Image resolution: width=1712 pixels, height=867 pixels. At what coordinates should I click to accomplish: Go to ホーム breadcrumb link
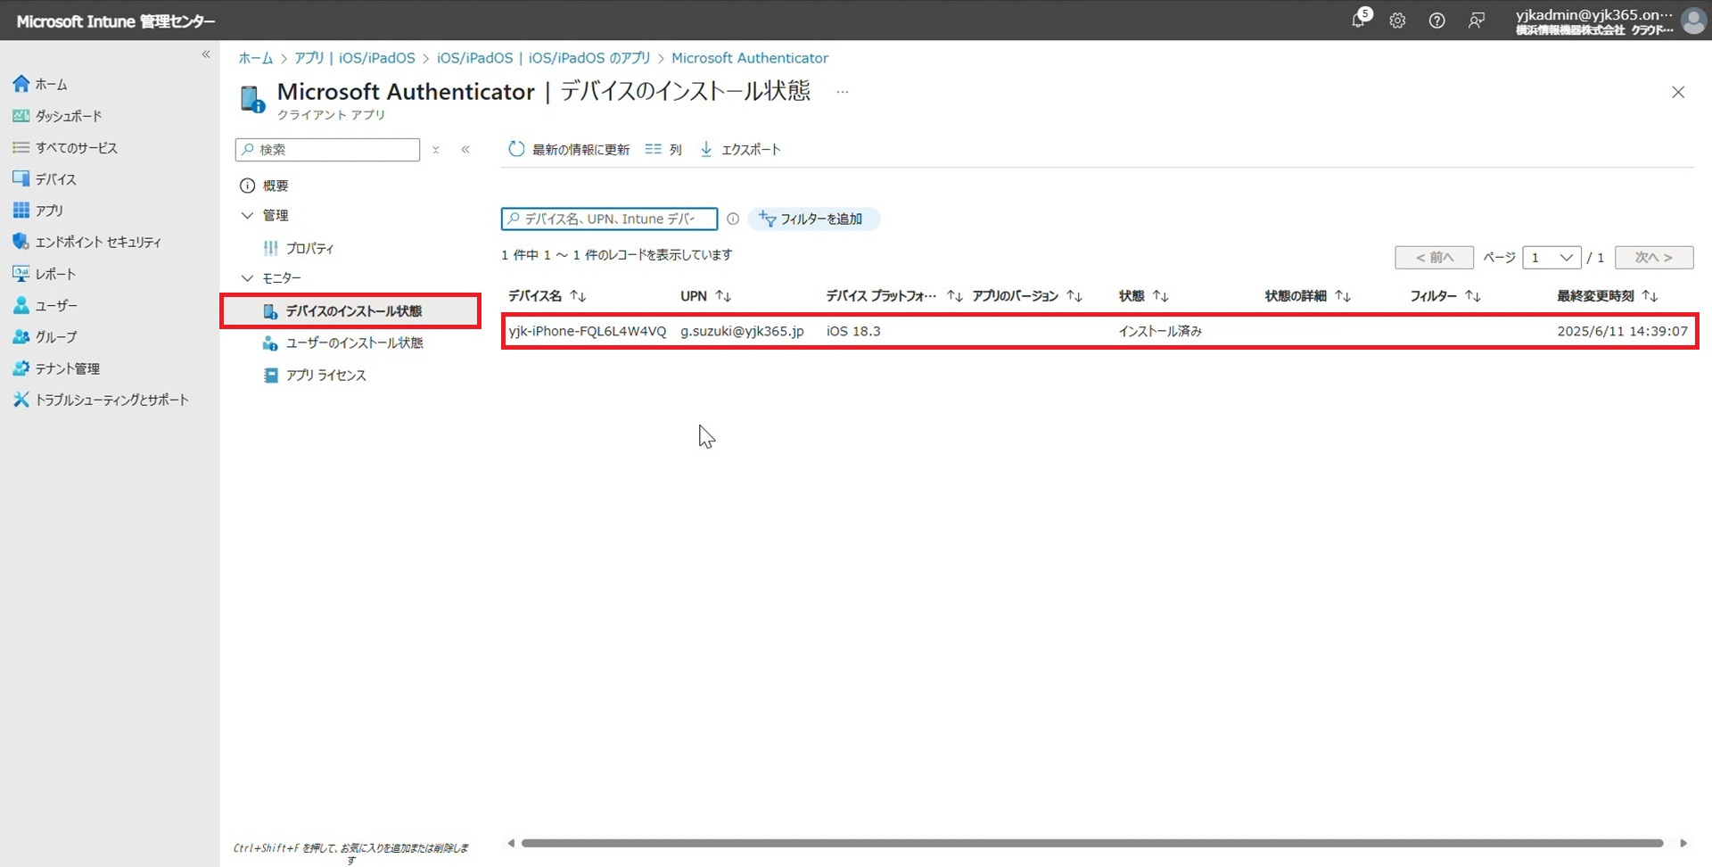[255, 58]
